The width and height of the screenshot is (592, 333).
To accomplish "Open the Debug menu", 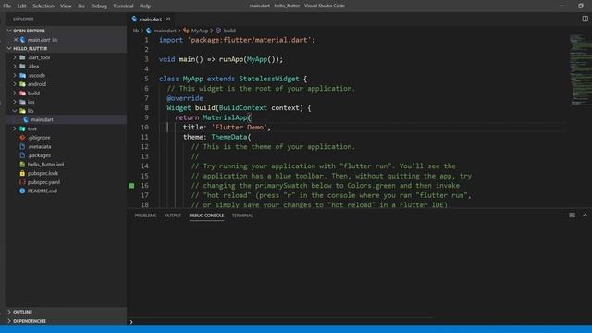I will pyautogui.click(x=99, y=6).
